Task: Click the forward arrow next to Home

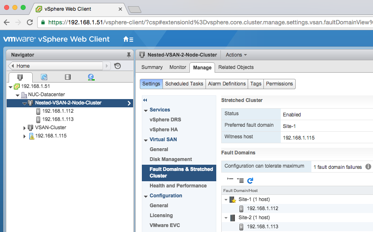Action: [x=107, y=66]
